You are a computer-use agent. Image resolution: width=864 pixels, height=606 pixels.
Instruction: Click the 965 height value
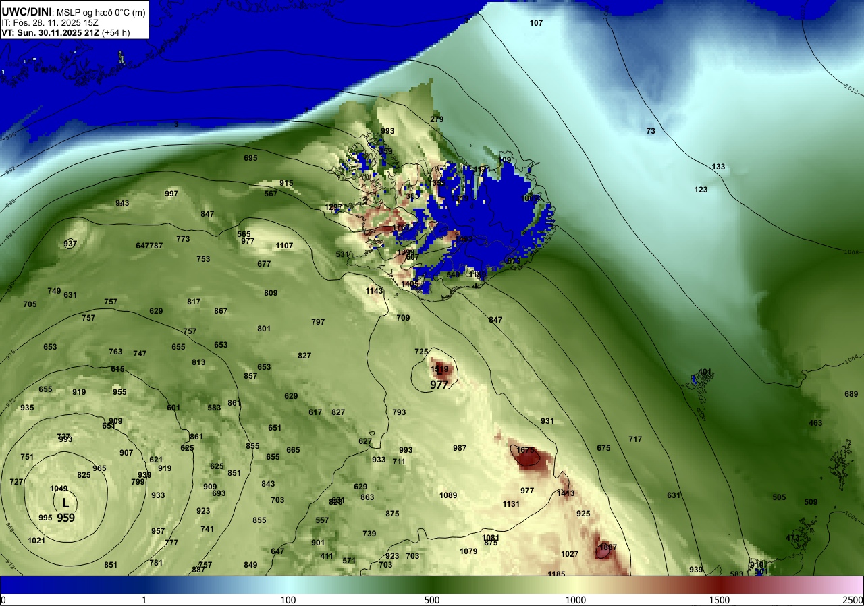pyautogui.click(x=99, y=468)
